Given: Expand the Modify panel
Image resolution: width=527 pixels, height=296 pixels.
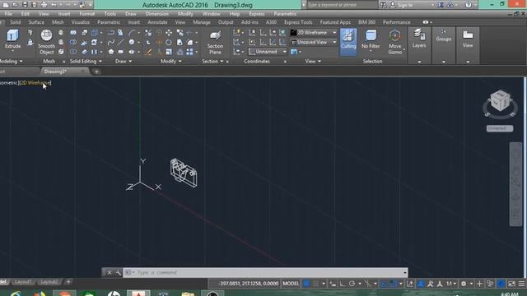Looking at the screenshot, I should [171, 62].
